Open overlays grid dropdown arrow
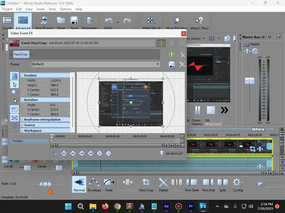Screen dimensions: 285x213 (x=218, y=38)
